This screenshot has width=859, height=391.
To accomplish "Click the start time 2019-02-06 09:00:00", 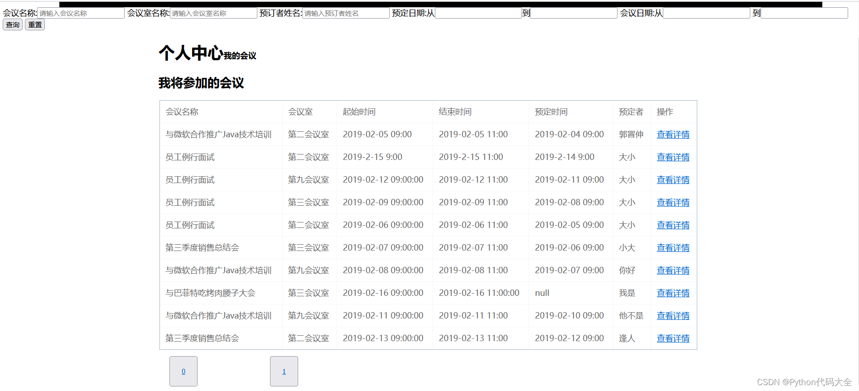I will click(x=383, y=225).
